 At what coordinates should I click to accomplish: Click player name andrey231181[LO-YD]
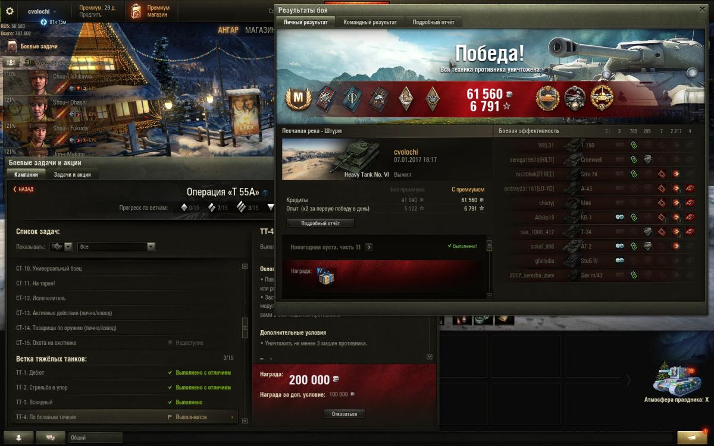pos(529,189)
